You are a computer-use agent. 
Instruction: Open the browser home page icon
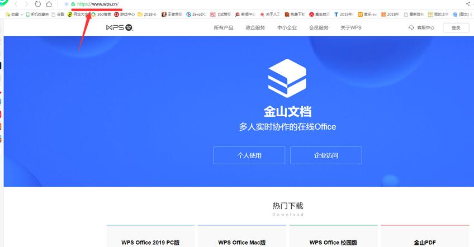click(49, 4)
